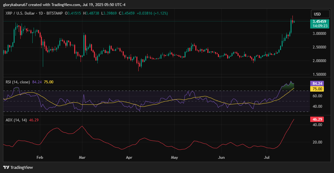Click the red ADX value tag 46.29
The image size is (334, 173).
pos(317,119)
